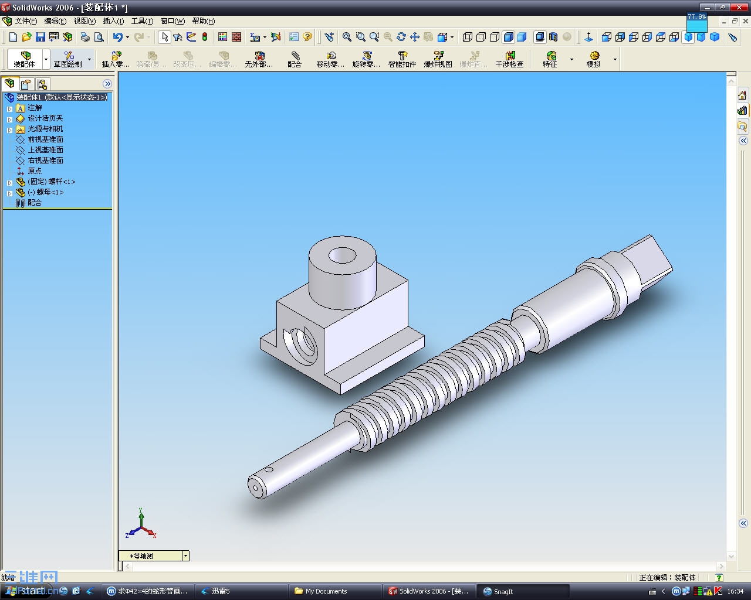Open the 文件(F) menu
The height and width of the screenshot is (600, 751).
26,21
